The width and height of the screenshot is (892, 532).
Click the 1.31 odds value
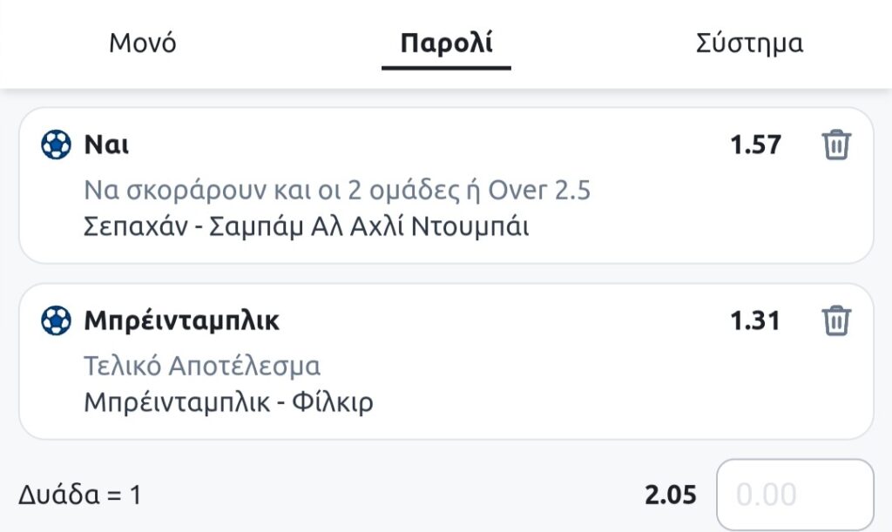755,321
